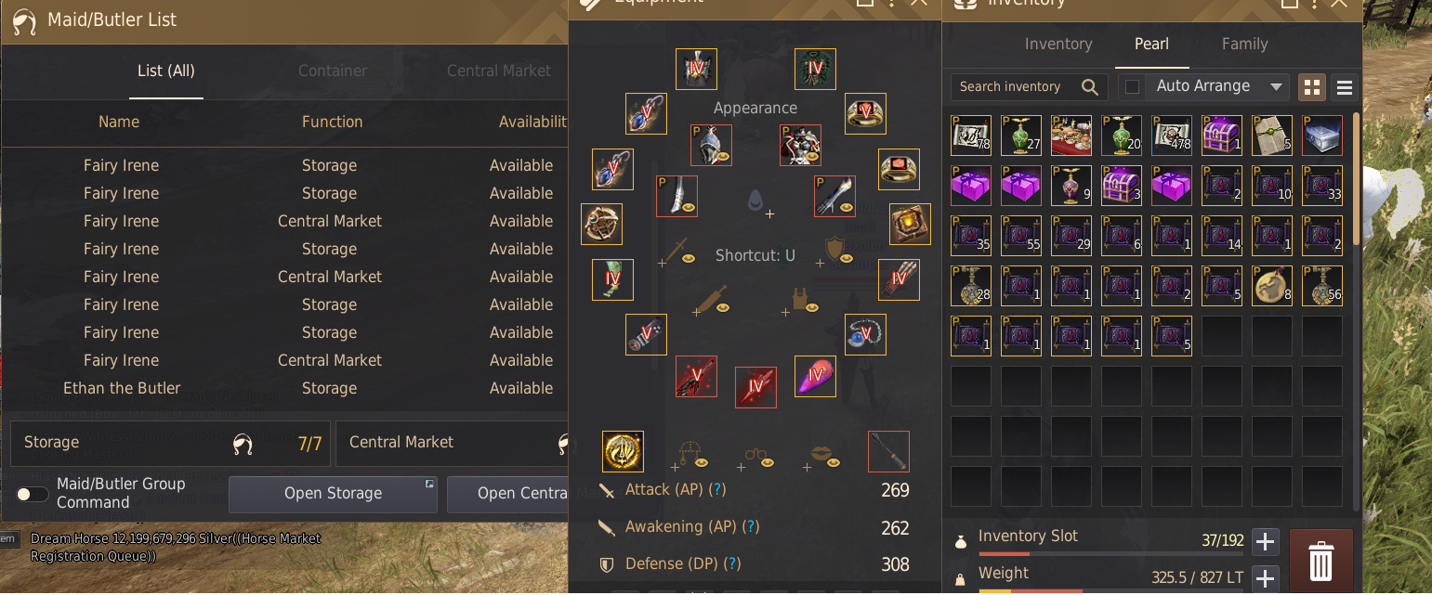
Task: Click the inventory trash can icon
Action: click(x=1320, y=560)
